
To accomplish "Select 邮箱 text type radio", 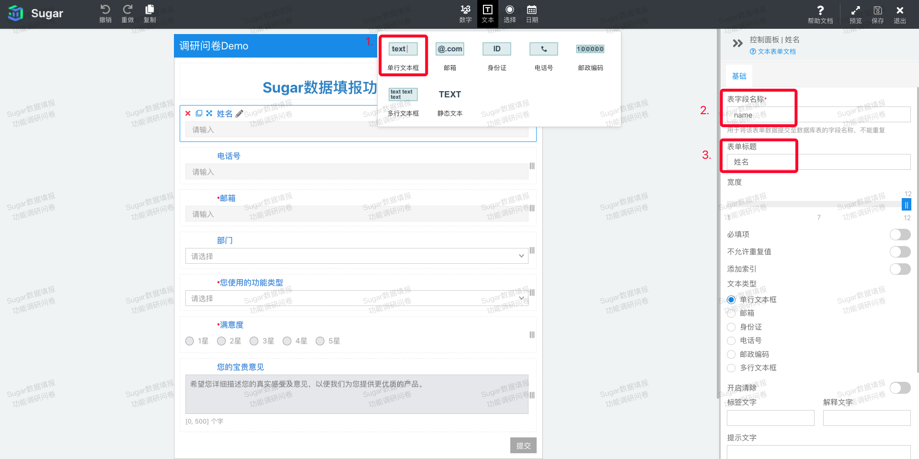I will click(731, 313).
